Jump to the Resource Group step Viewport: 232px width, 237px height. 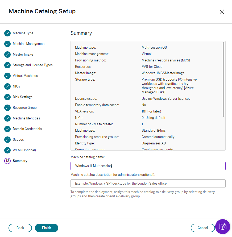[x=24, y=108]
